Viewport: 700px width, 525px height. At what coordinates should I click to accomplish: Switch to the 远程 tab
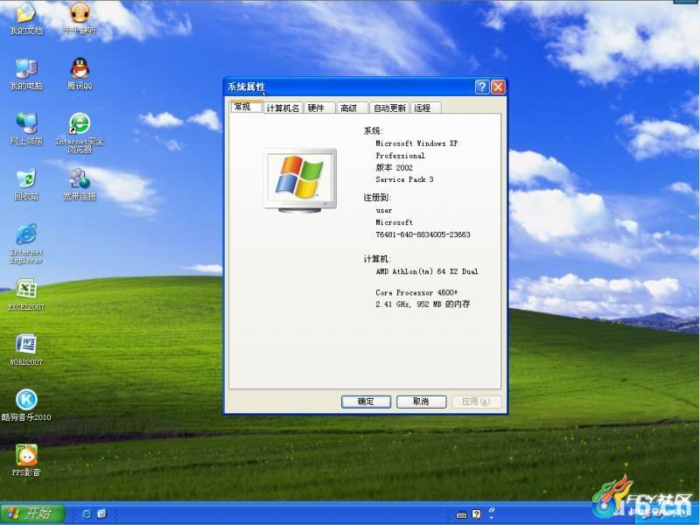[425, 108]
